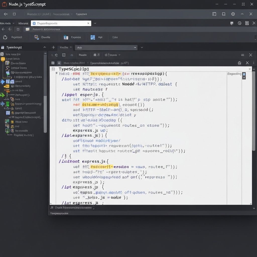Click the Duoite toolbar icon
Viewport: 257px width, 257px height.
click(x=37, y=37)
